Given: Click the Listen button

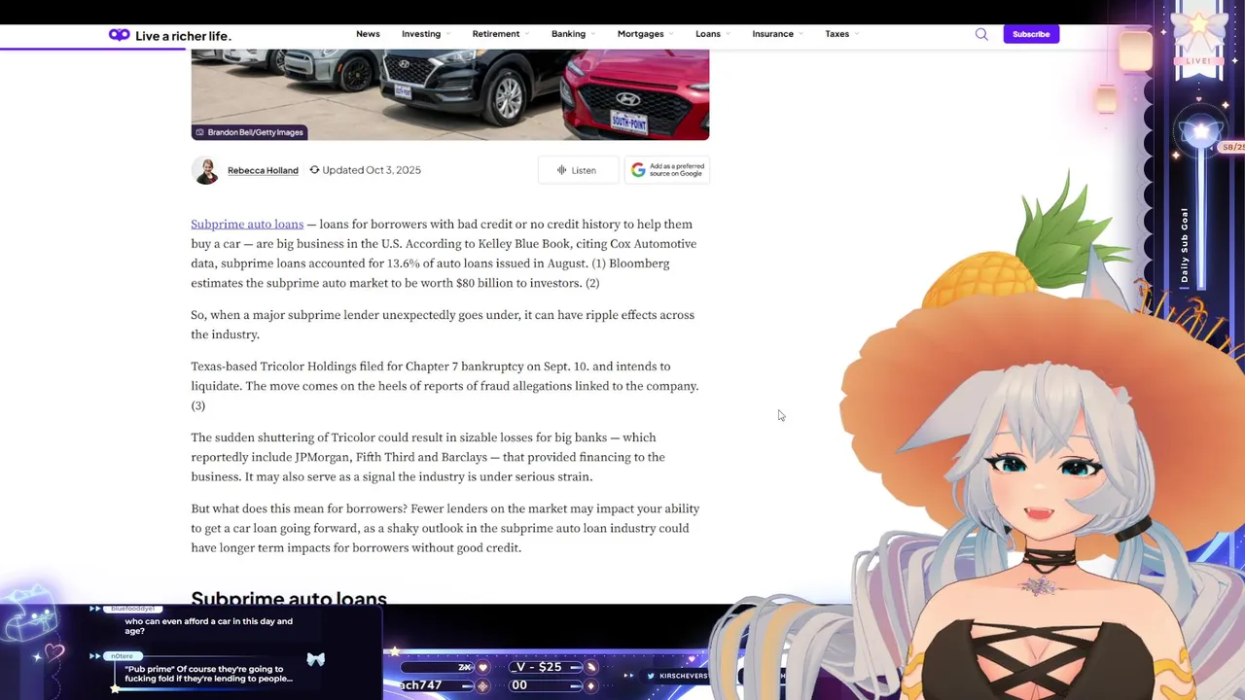Looking at the screenshot, I should click(577, 170).
